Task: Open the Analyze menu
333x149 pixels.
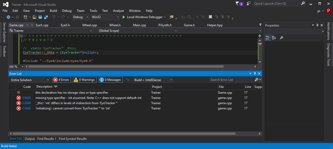Action: [x=118, y=11]
